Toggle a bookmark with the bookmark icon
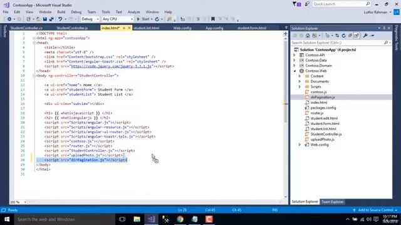 coord(213,19)
